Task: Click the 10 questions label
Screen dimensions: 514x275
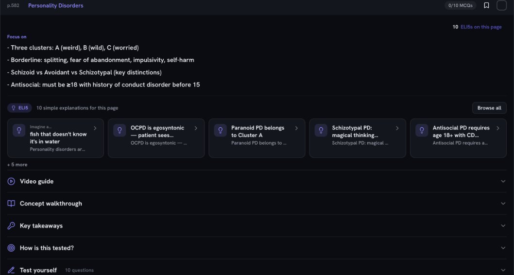Action: 79,271
